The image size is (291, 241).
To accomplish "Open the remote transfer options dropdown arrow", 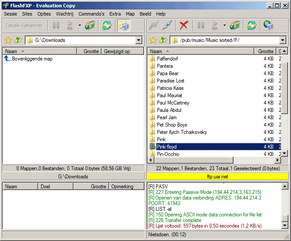I will coord(224,25).
